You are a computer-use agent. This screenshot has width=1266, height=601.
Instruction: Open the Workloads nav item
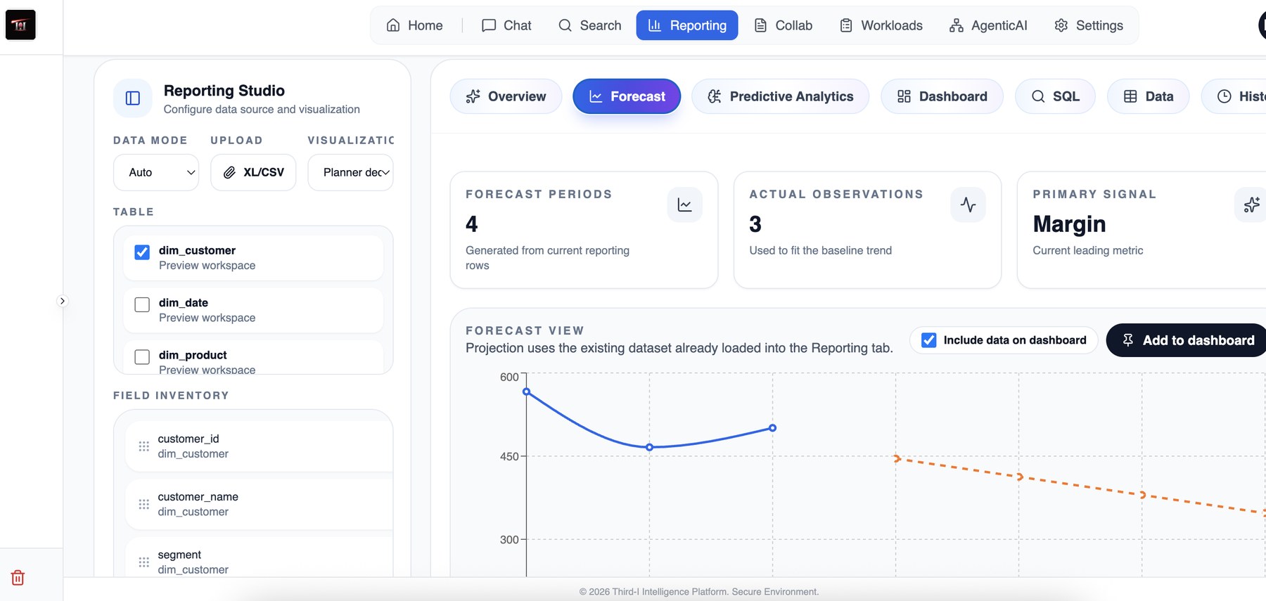coord(881,25)
